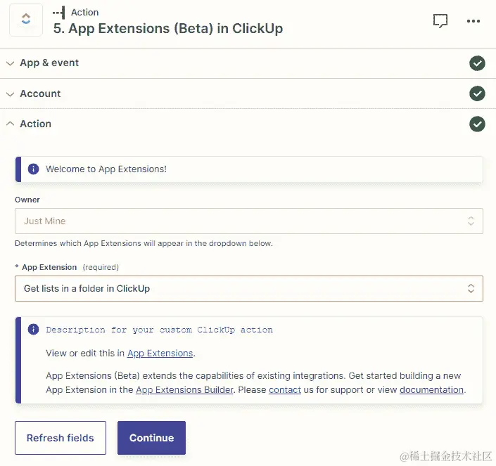The height and width of the screenshot is (466, 496).
Task: Open the three-dot more options menu
Action: [473, 21]
